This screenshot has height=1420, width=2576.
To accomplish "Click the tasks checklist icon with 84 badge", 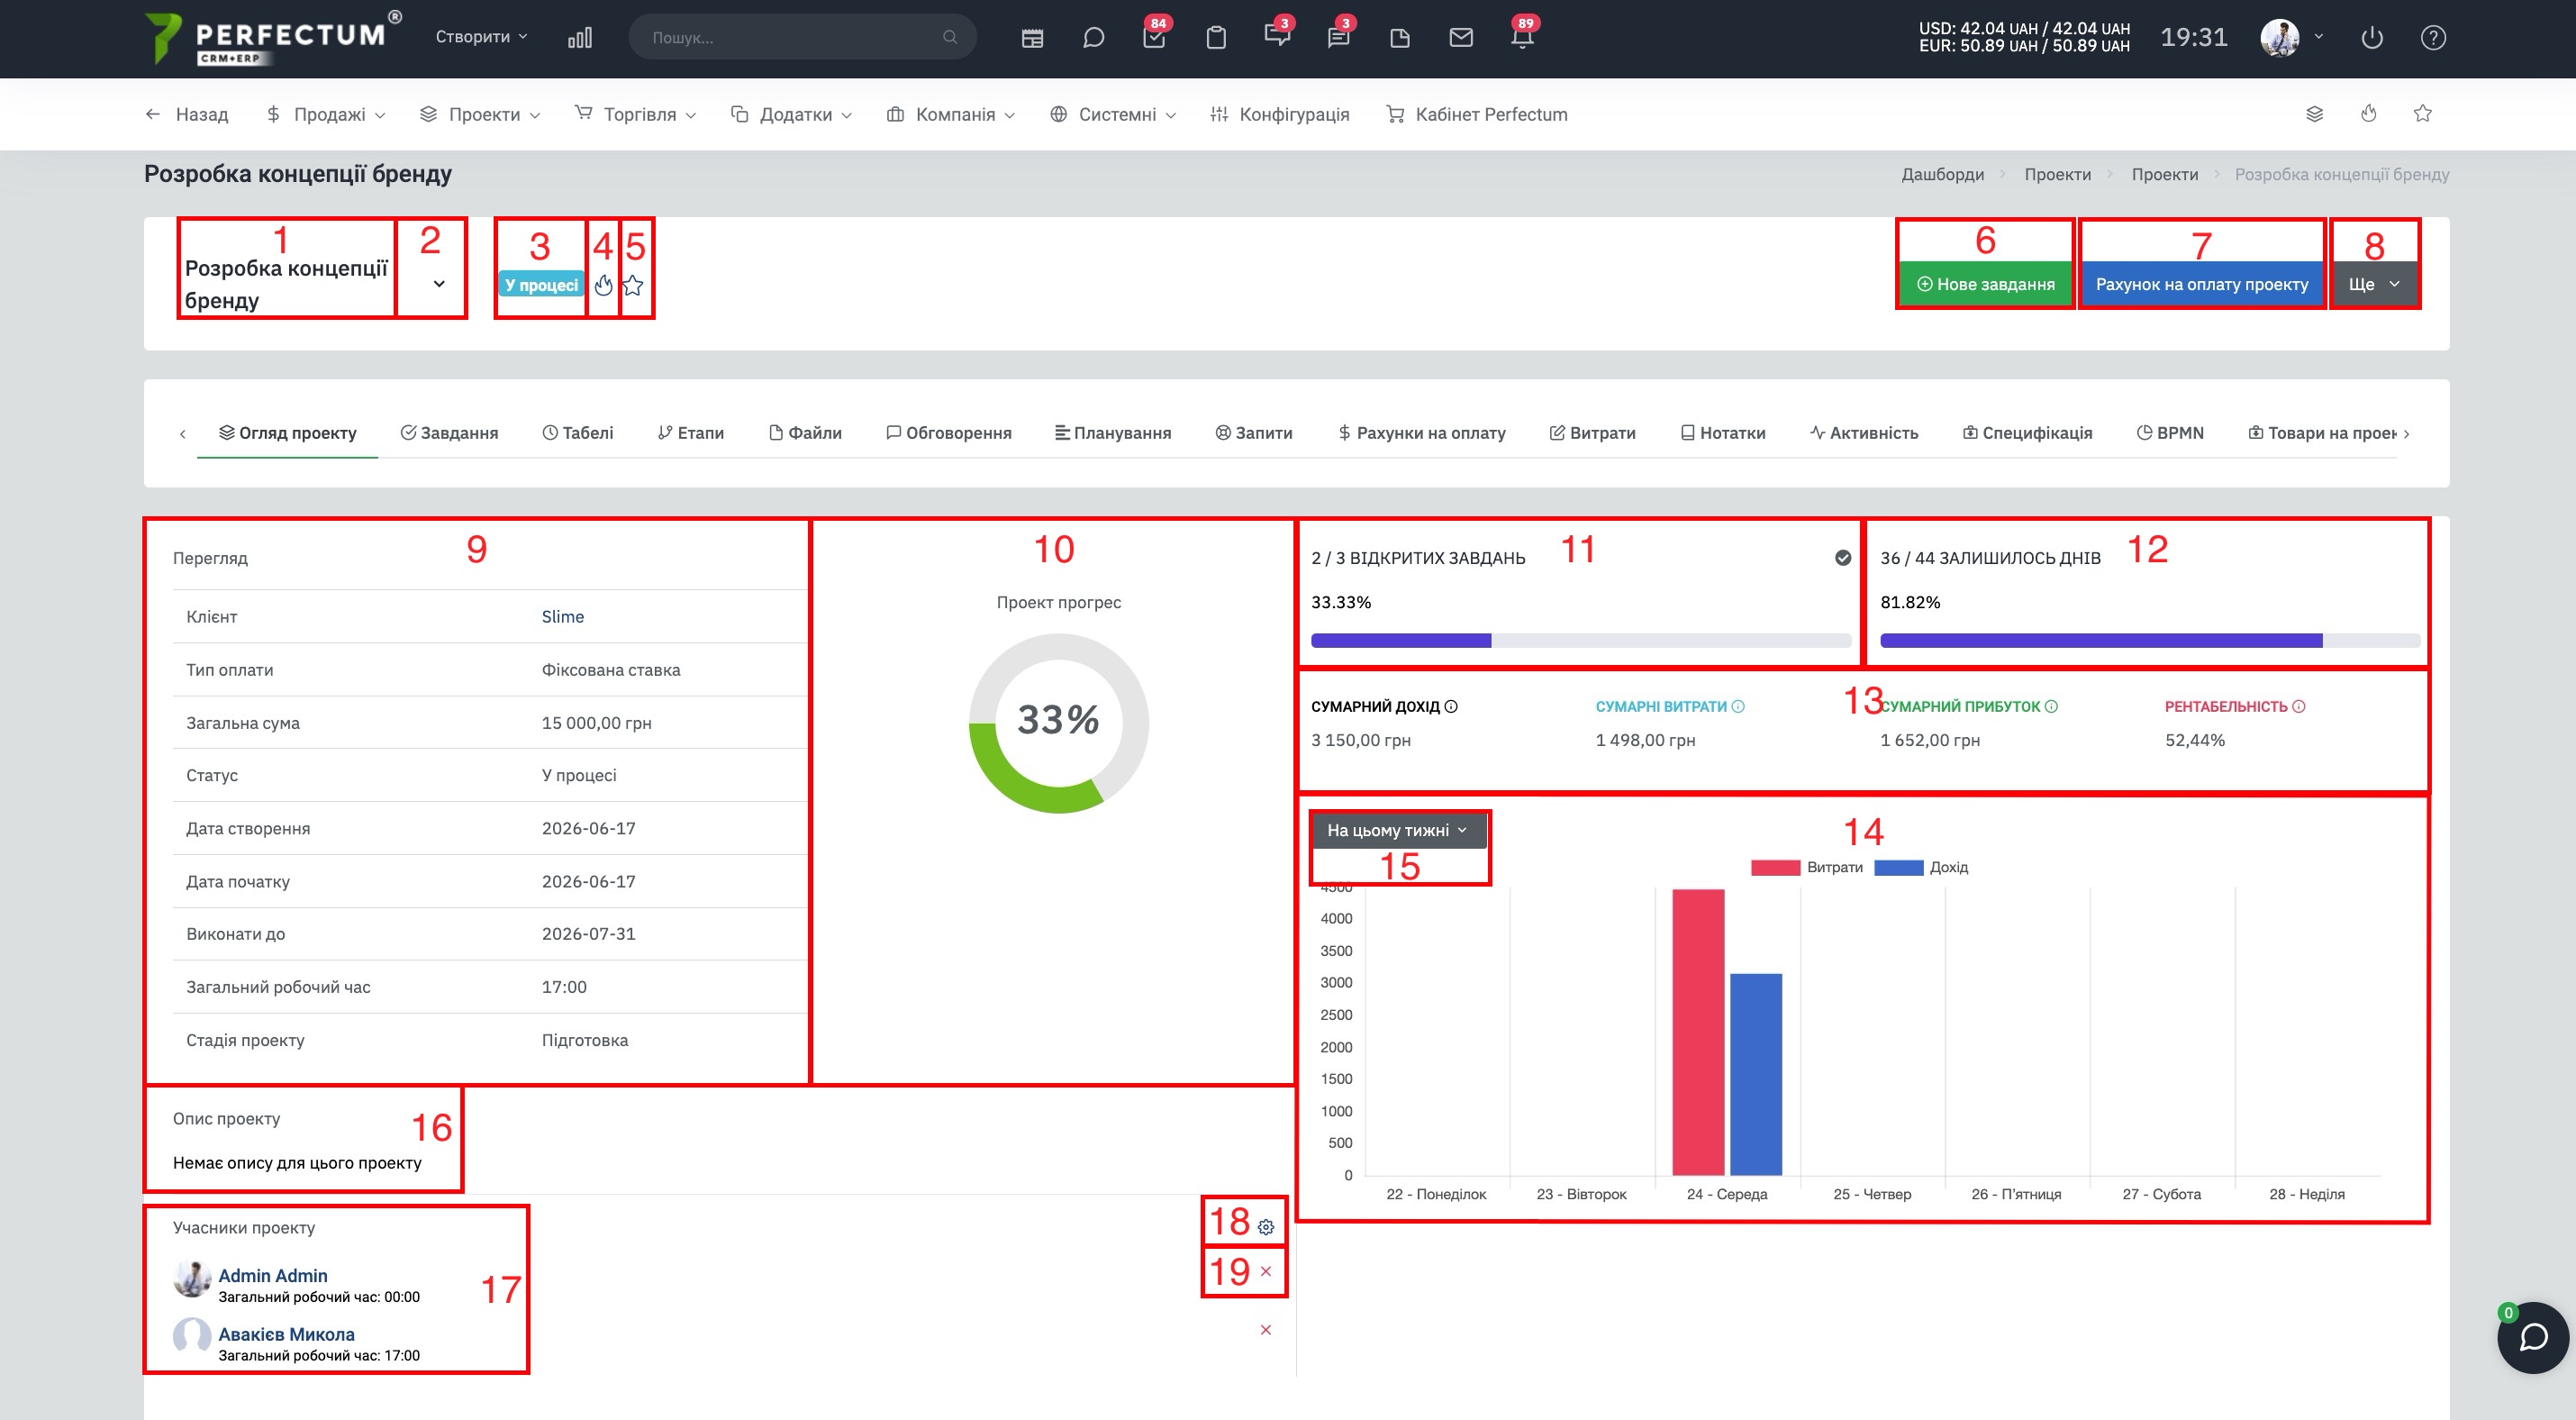I will [1154, 37].
